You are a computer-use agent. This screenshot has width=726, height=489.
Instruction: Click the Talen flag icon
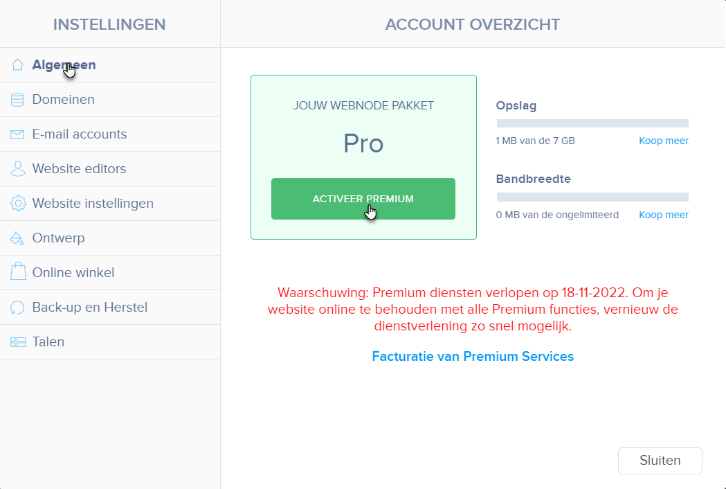(x=18, y=342)
